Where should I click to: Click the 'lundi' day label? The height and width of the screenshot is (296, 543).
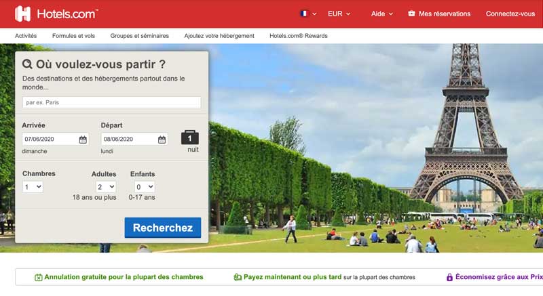pos(107,151)
